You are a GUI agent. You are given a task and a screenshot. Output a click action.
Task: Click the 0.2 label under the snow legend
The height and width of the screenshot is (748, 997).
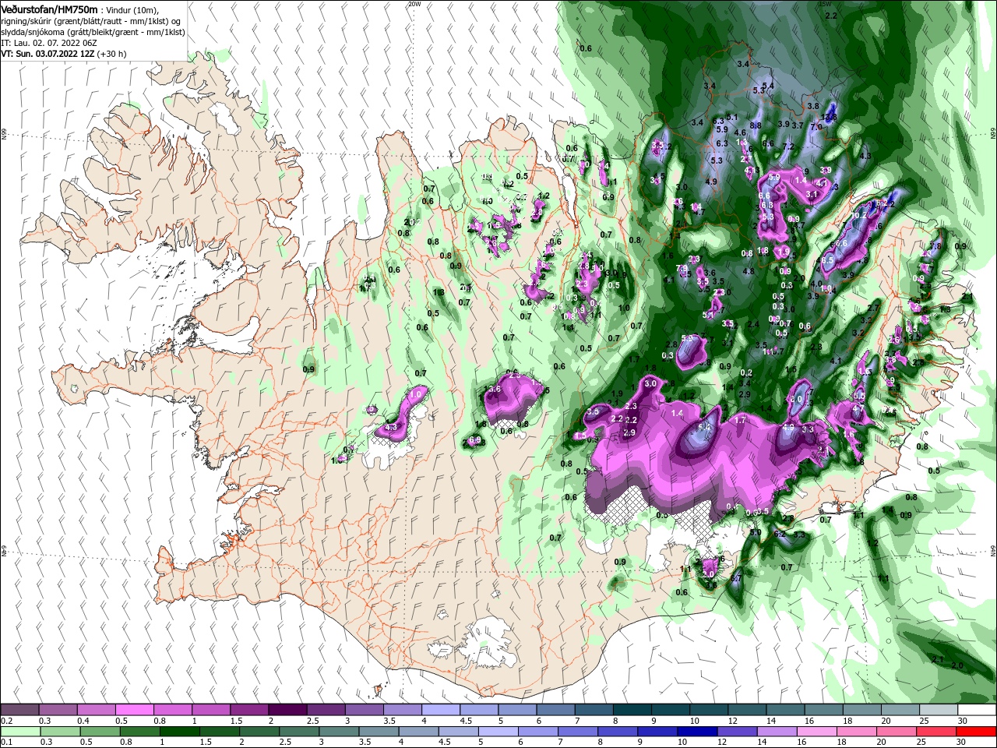pos(7,721)
